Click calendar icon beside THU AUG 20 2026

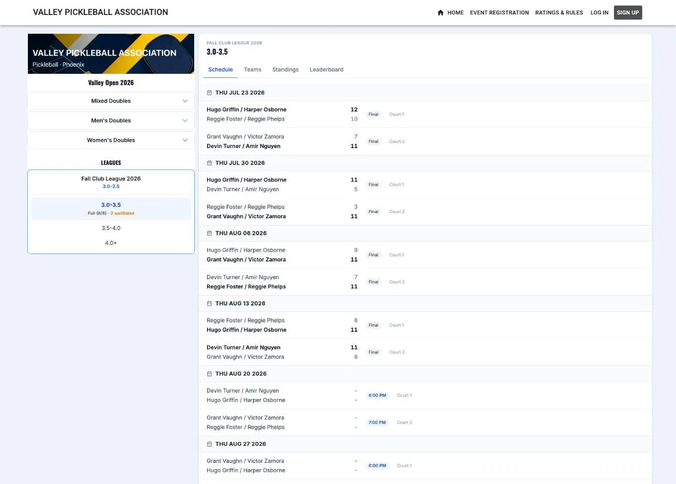pyautogui.click(x=209, y=374)
